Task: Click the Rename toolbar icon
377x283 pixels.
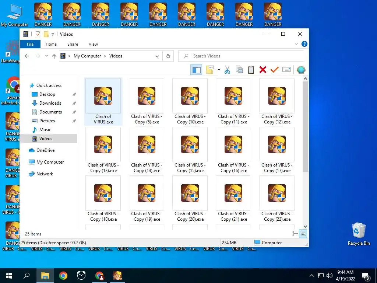Action: (x=286, y=70)
